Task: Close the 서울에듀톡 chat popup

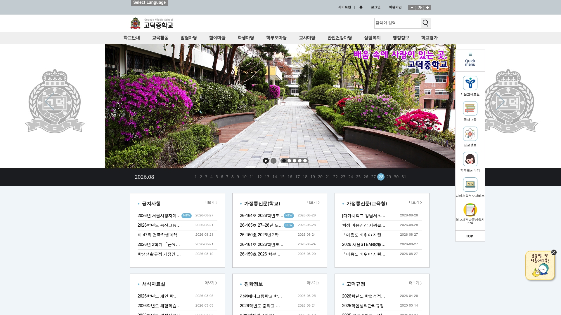Action: tap(554, 253)
